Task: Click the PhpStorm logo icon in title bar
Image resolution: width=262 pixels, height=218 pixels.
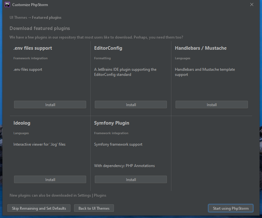Action: pyautogui.click(x=7, y=4)
